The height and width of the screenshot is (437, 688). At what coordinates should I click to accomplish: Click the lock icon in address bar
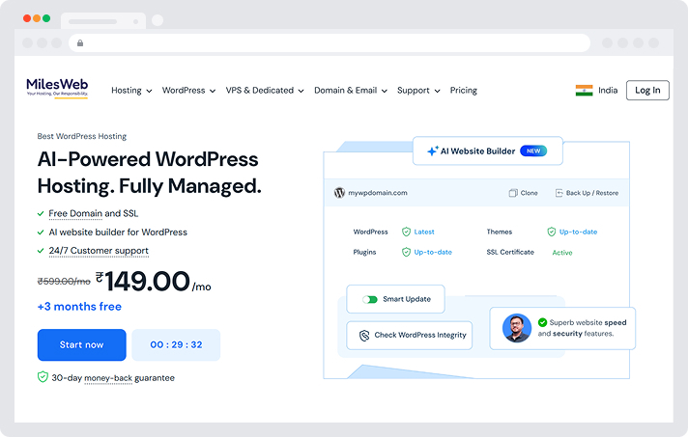[80, 42]
